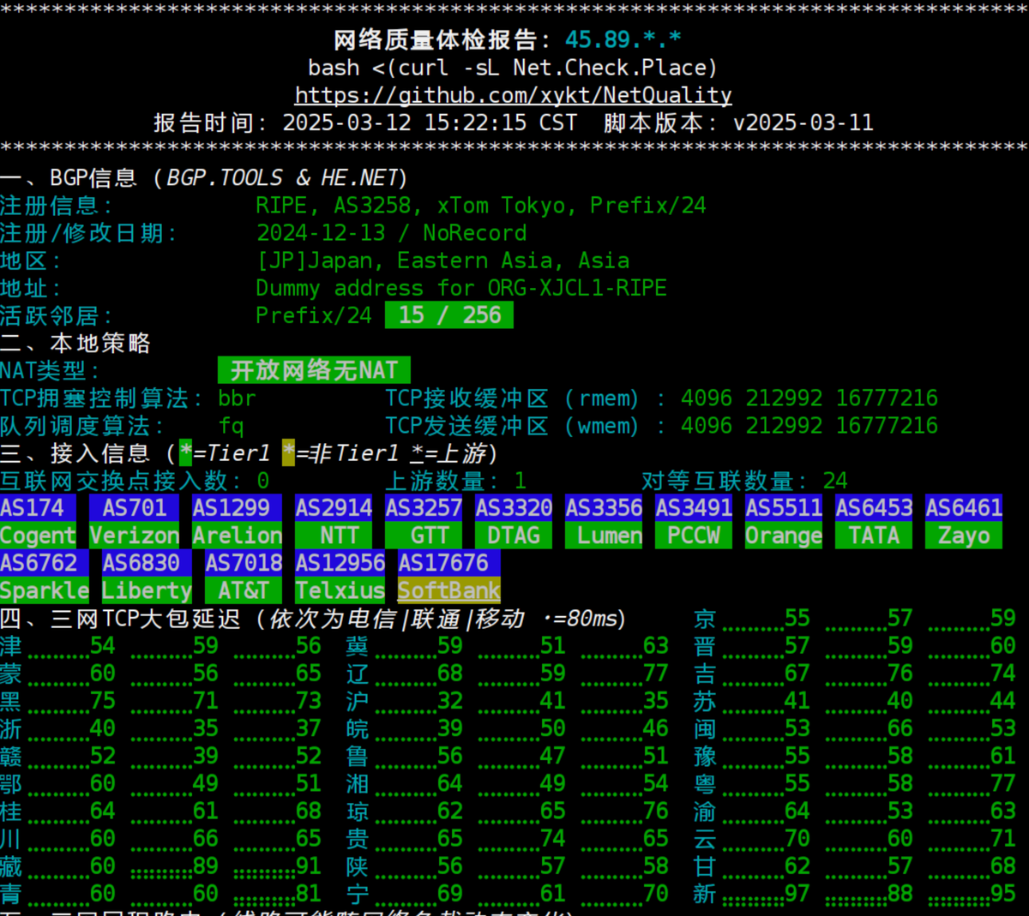Click the region text [JP]Japan, Eastern Asia

442,260
